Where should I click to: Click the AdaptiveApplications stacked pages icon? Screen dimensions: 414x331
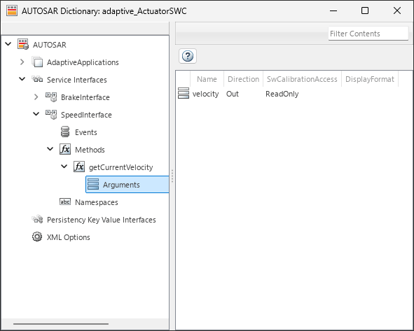point(37,62)
